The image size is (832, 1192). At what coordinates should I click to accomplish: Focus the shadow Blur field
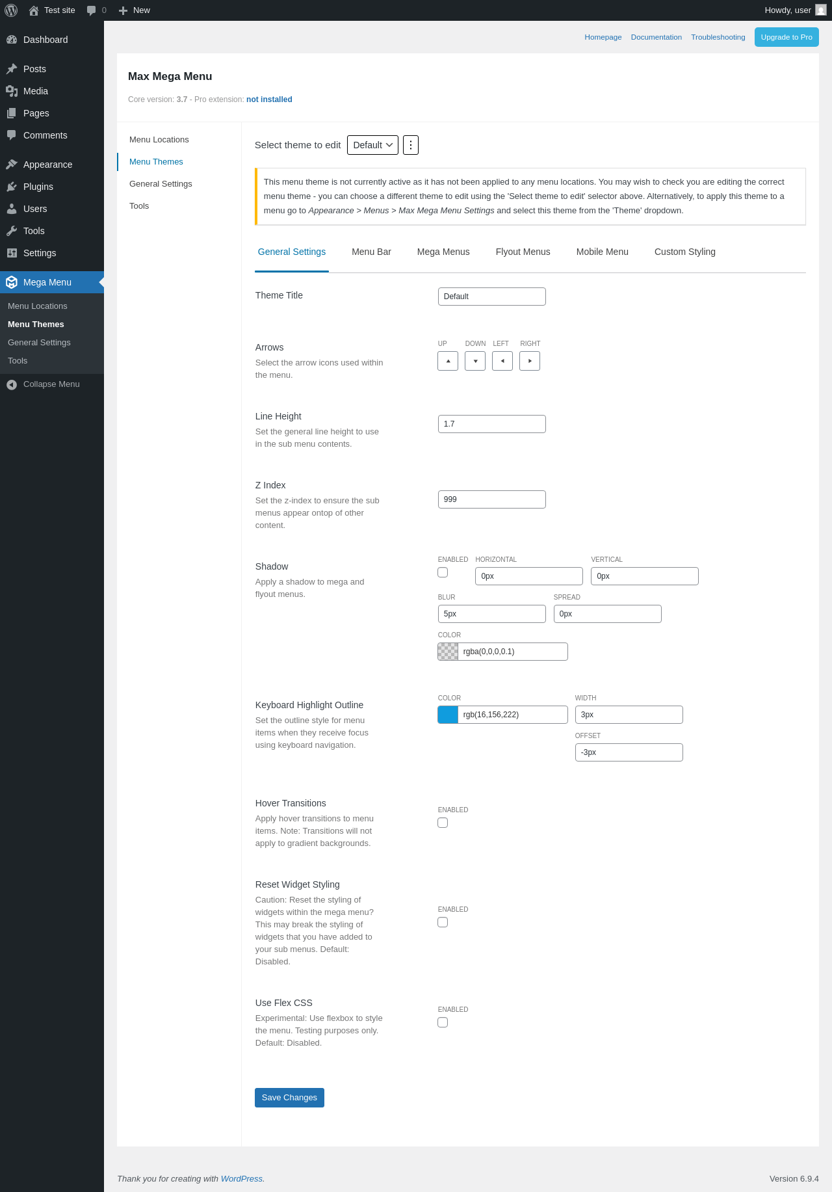492,614
